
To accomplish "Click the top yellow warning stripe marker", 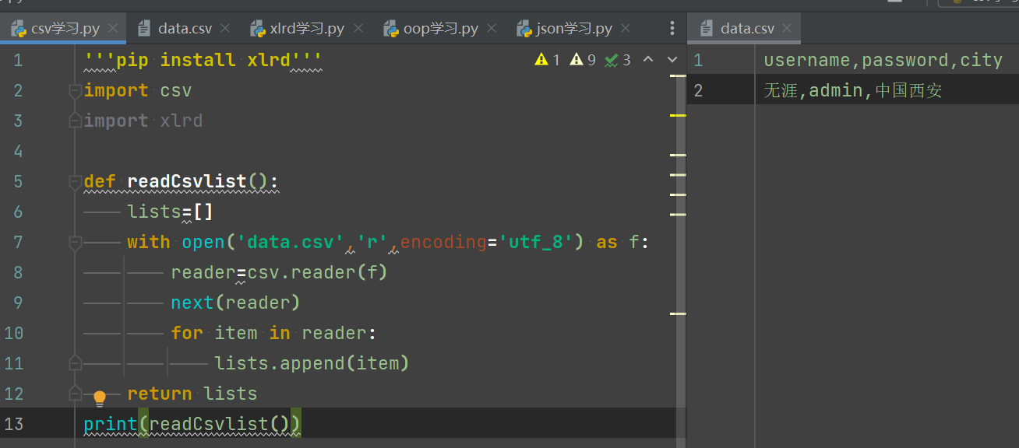I will coord(678,76).
